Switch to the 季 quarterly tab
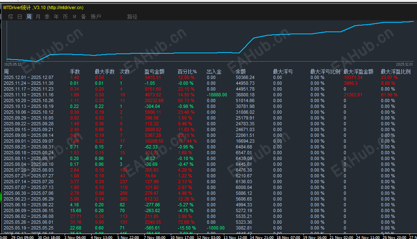417x239 pixels. click(47, 17)
